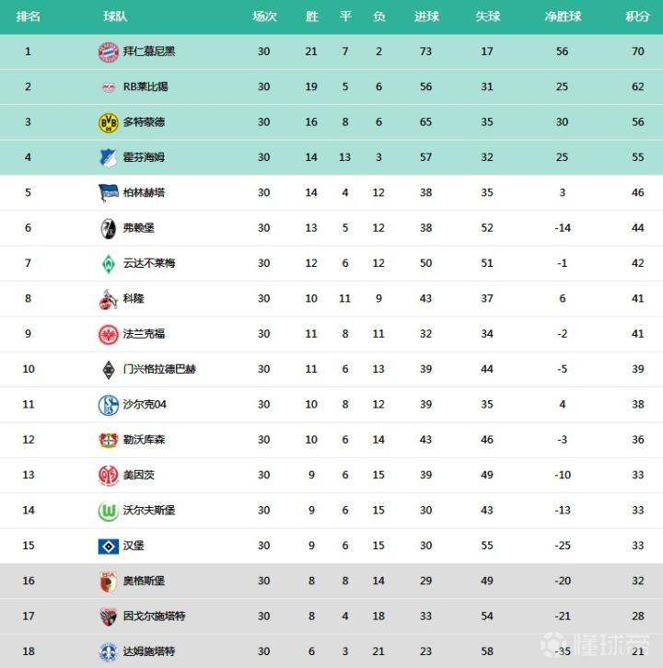Click the 排名 rank column header
Image resolution: width=663 pixels, height=668 pixels.
pyautogui.click(x=29, y=17)
